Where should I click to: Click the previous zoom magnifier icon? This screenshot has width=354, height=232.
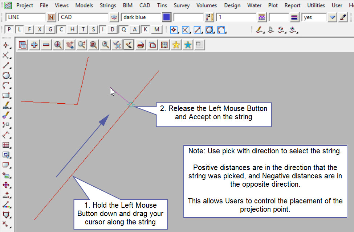[105, 45]
